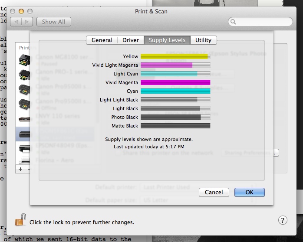Select the Canon MG8100 series printer icon
The height and width of the screenshot is (242, 303).
pos(24,60)
